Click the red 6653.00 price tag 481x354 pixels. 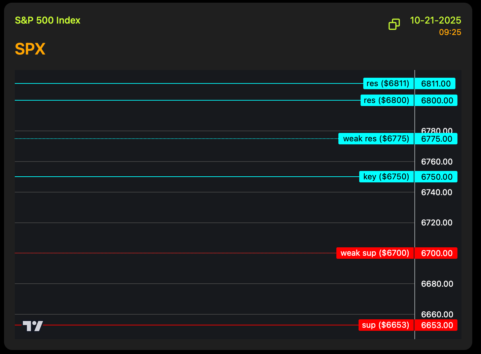click(437, 325)
